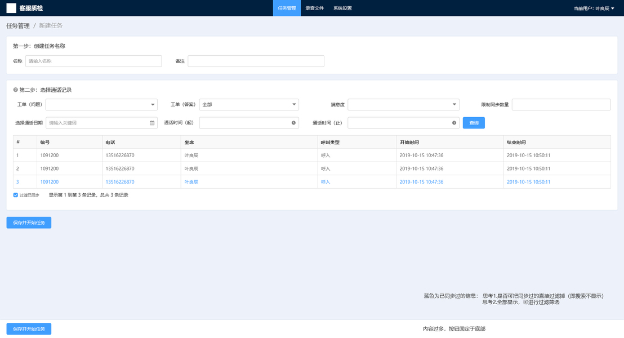The width and height of the screenshot is (624, 338).
Task: Click start time 2019-10-15 10:47:36 in row 2
Action: [421, 169]
